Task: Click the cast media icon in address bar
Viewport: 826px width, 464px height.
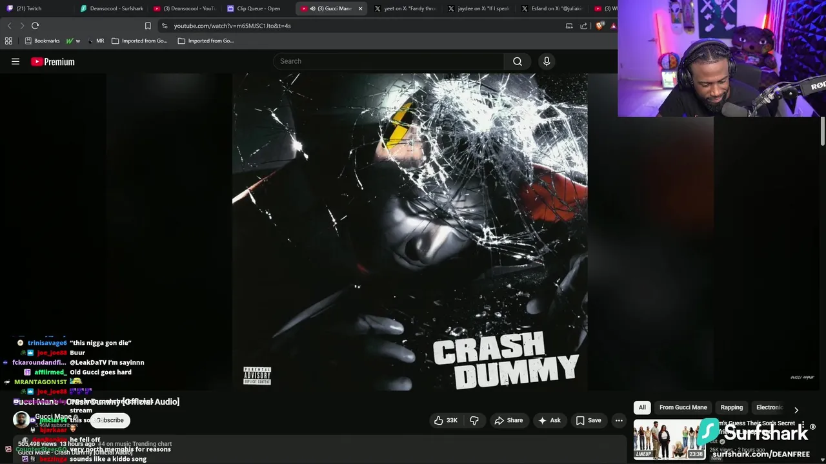Action: pyautogui.click(x=569, y=26)
